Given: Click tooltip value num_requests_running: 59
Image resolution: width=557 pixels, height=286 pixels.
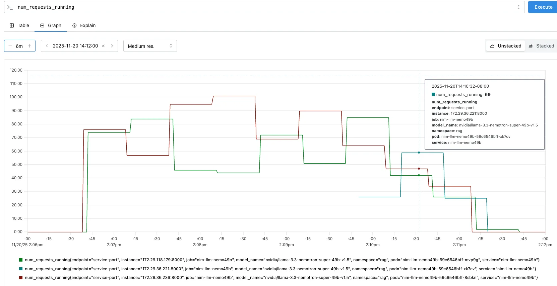Looking at the screenshot, I should click(461, 95).
